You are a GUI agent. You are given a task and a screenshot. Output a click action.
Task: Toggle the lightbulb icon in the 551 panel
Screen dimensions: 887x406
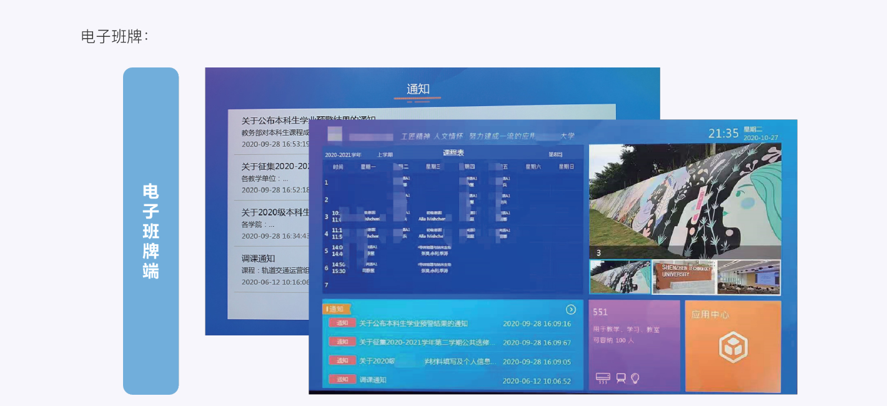[x=635, y=377]
